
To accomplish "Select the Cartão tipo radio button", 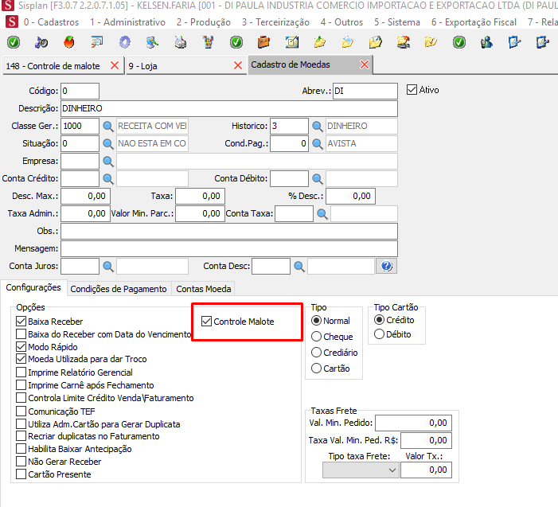I will tap(316, 369).
